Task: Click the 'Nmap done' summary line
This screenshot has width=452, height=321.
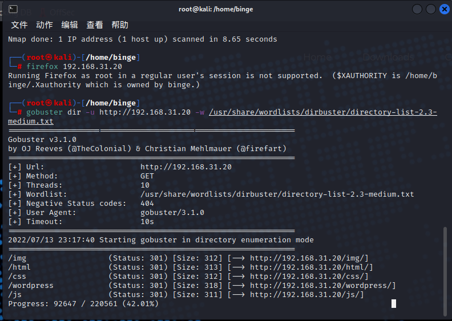Action: 143,39
